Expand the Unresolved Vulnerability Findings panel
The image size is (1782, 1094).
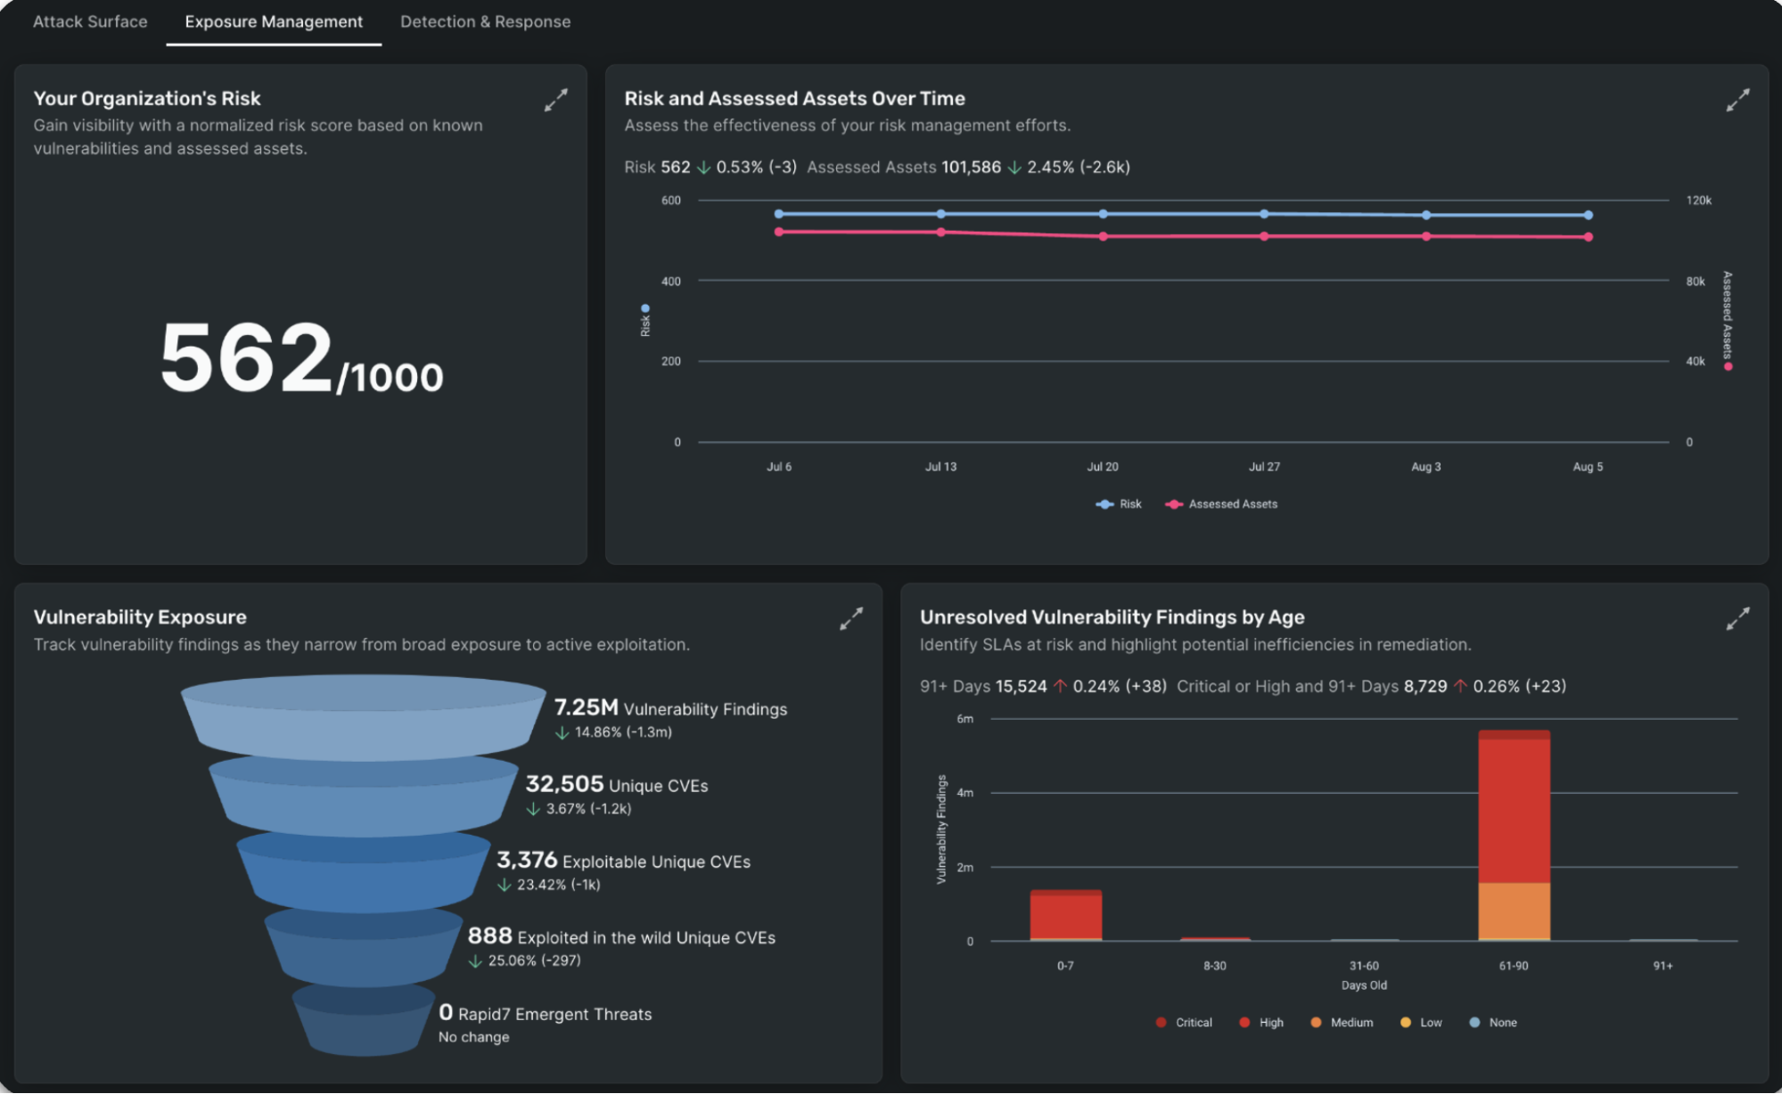(1737, 617)
